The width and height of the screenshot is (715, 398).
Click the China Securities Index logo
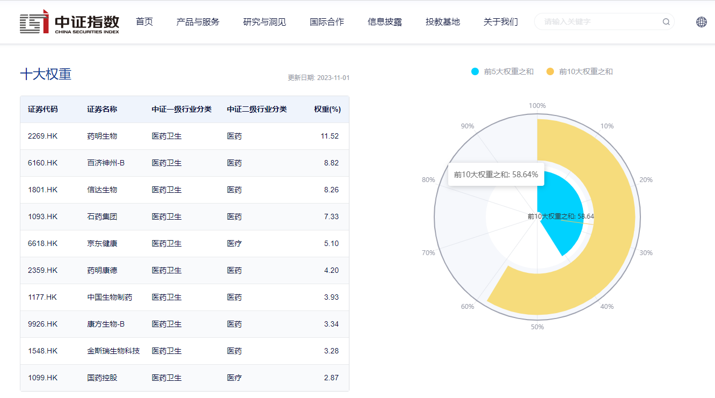pos(69,22)
